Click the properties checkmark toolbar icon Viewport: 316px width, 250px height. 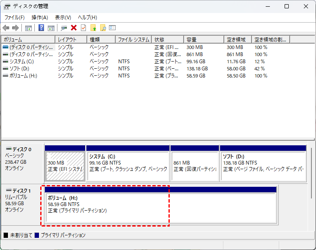point(83,28)
